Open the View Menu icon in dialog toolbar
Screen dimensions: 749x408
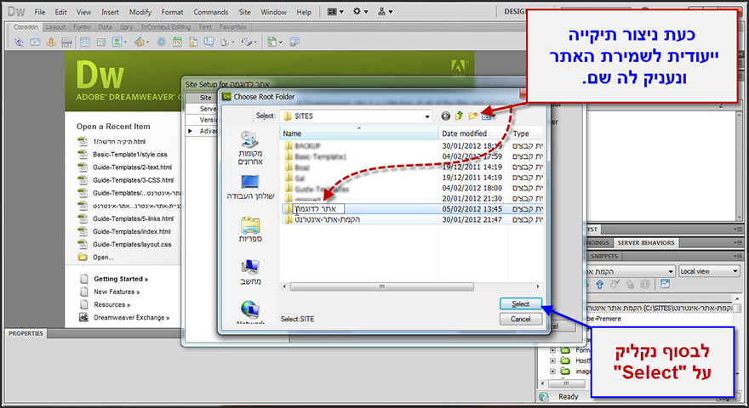(487, 116)
